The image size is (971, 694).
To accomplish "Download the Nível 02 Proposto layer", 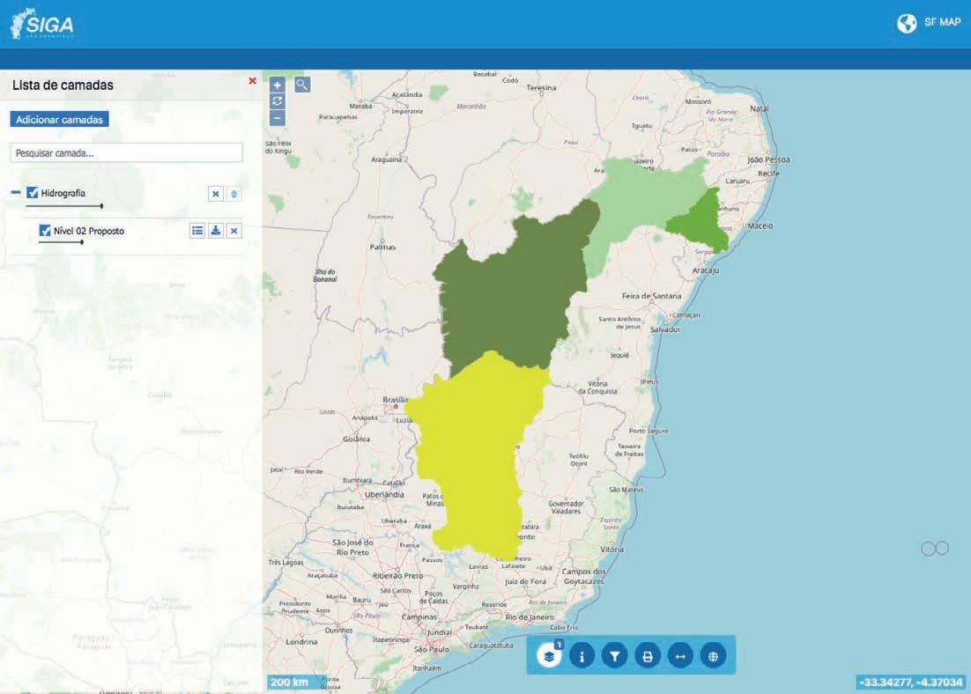I will 216,231.
